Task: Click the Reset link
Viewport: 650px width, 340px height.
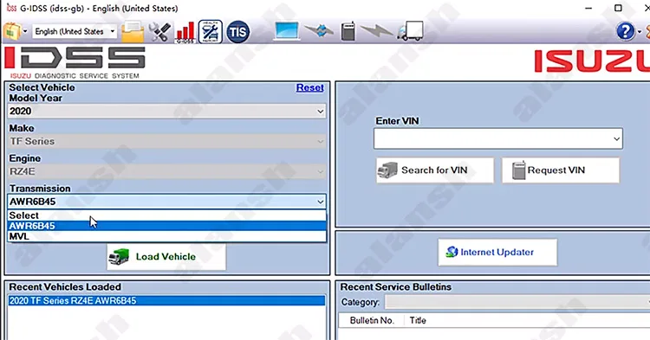Action: 309,87
